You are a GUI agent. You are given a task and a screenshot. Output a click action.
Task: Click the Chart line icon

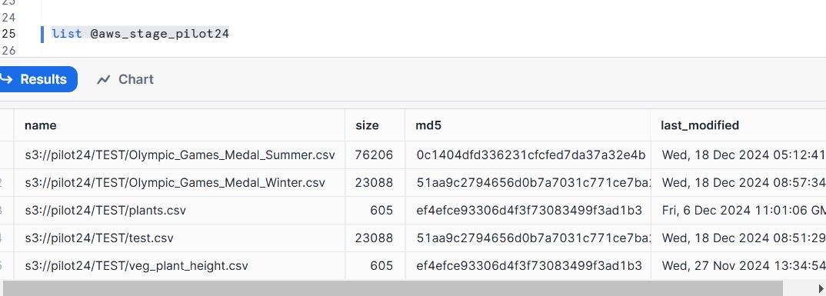[x=104, y=79]
